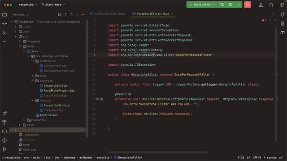Screen dimensions: 287x161
Task: Open editor tabs options menu
Action: [x=273, y=13]
